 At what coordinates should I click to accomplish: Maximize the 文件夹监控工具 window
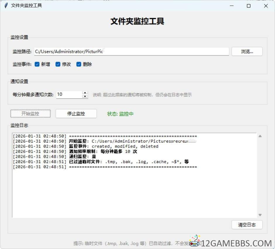point(248,6)
